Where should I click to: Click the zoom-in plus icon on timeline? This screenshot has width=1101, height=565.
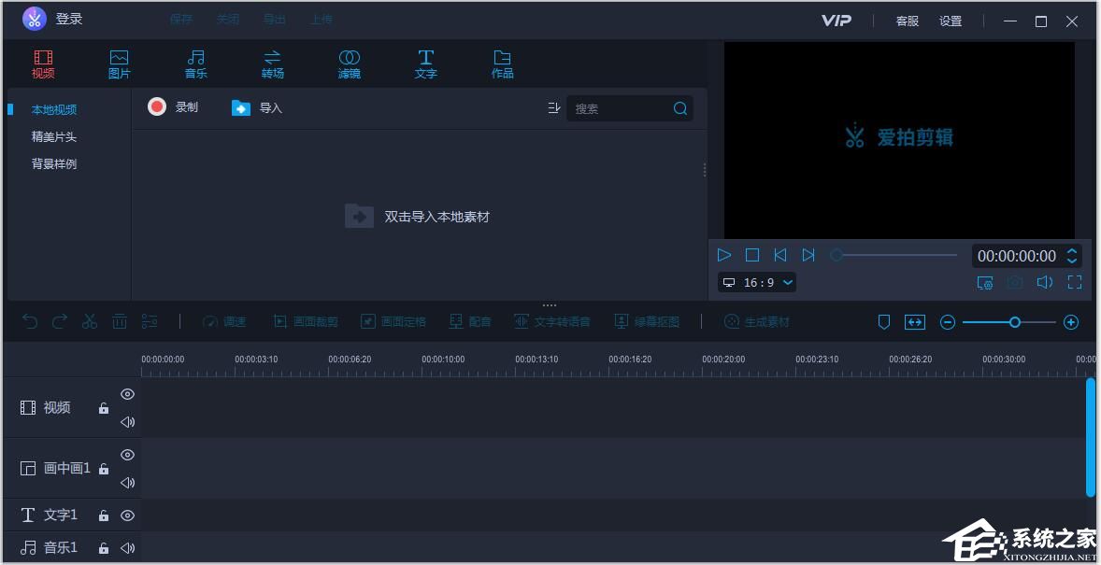(1071, 322)
